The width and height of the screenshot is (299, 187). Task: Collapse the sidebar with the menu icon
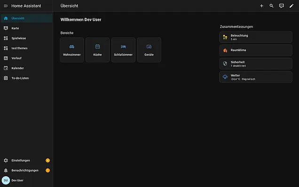click(x=6, y=6)
